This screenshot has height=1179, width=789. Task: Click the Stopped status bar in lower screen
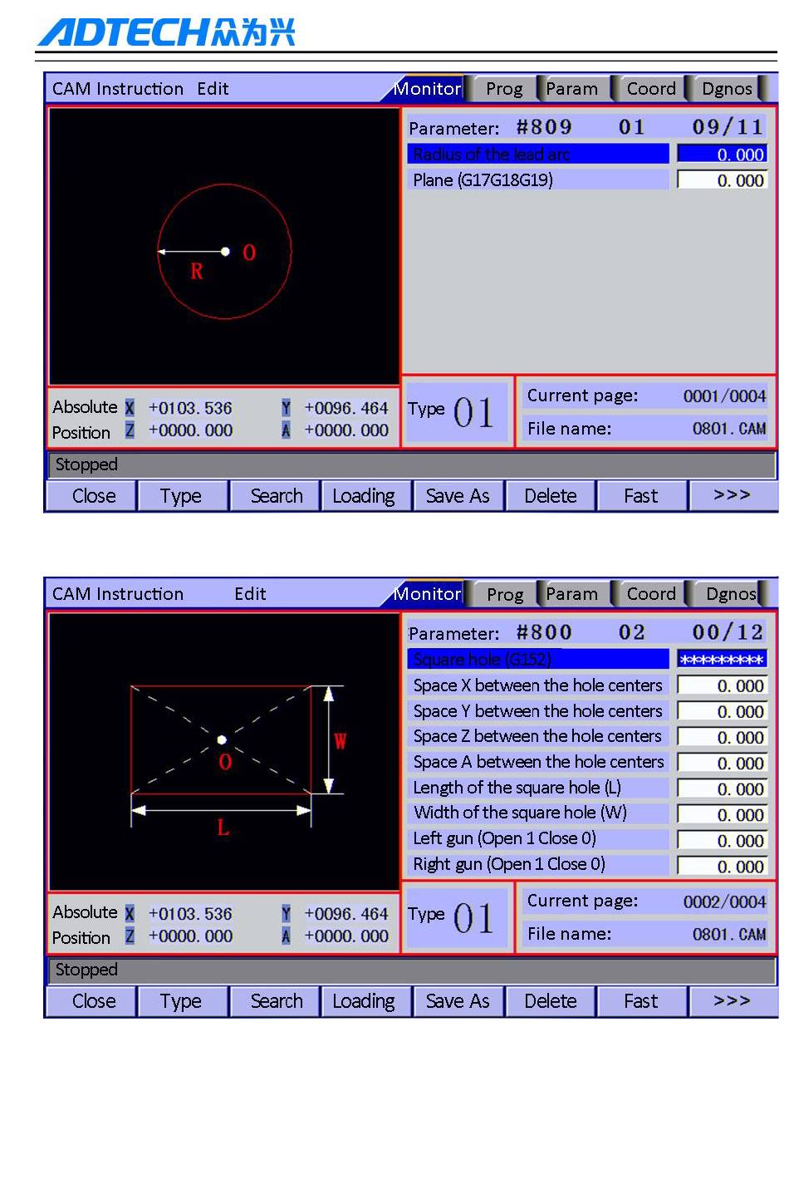pyautogui.click(x=411, y=970)
